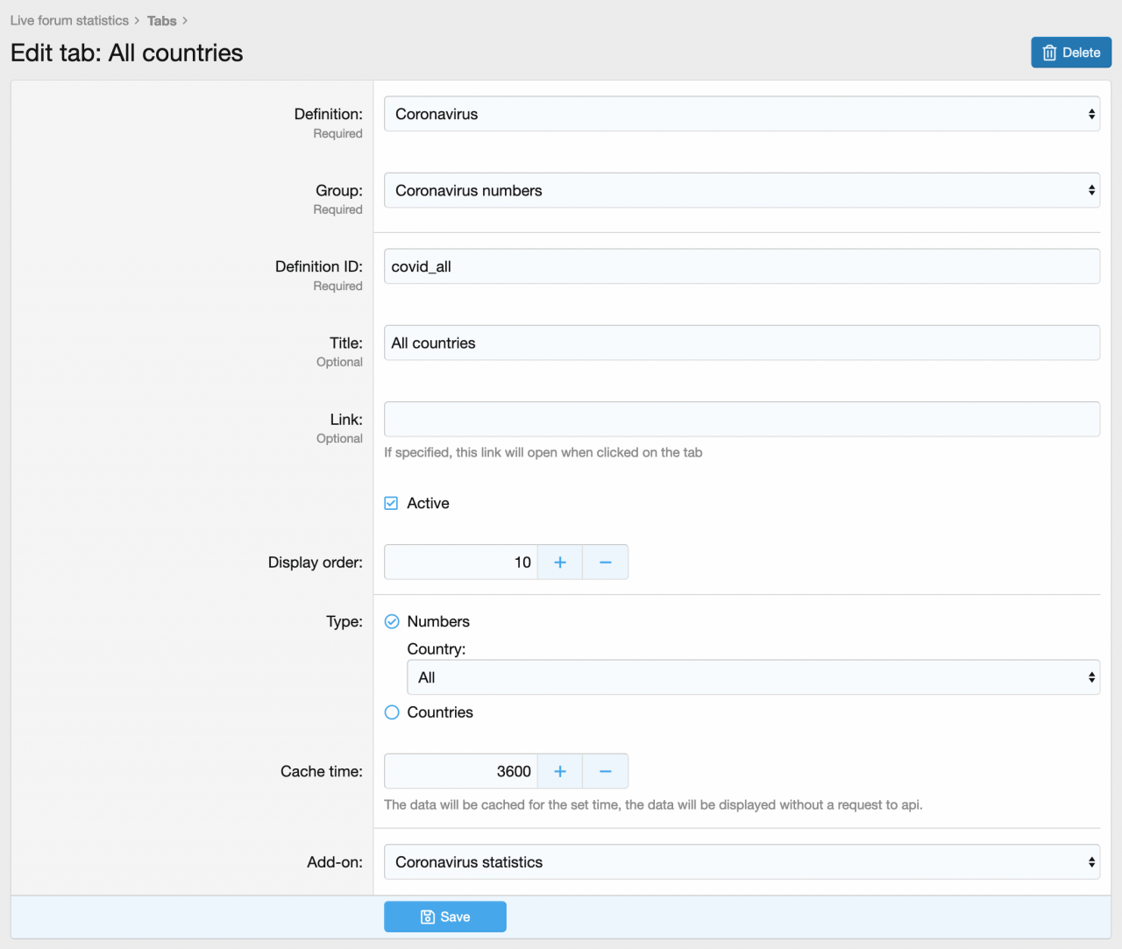The image size is (1122, 949).
Task: Expand the Group dropdown showing Coronavirus numbers
Action: [742, 190]
